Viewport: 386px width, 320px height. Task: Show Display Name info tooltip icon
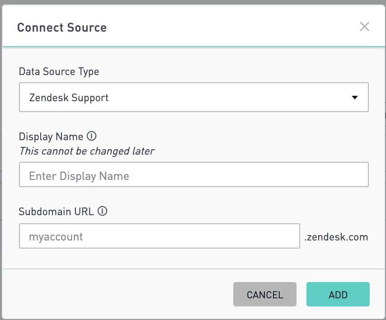(92, 136)
